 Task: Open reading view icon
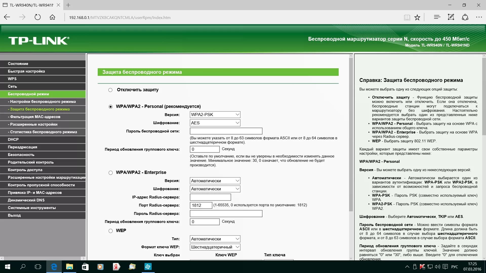pos(407,17)
